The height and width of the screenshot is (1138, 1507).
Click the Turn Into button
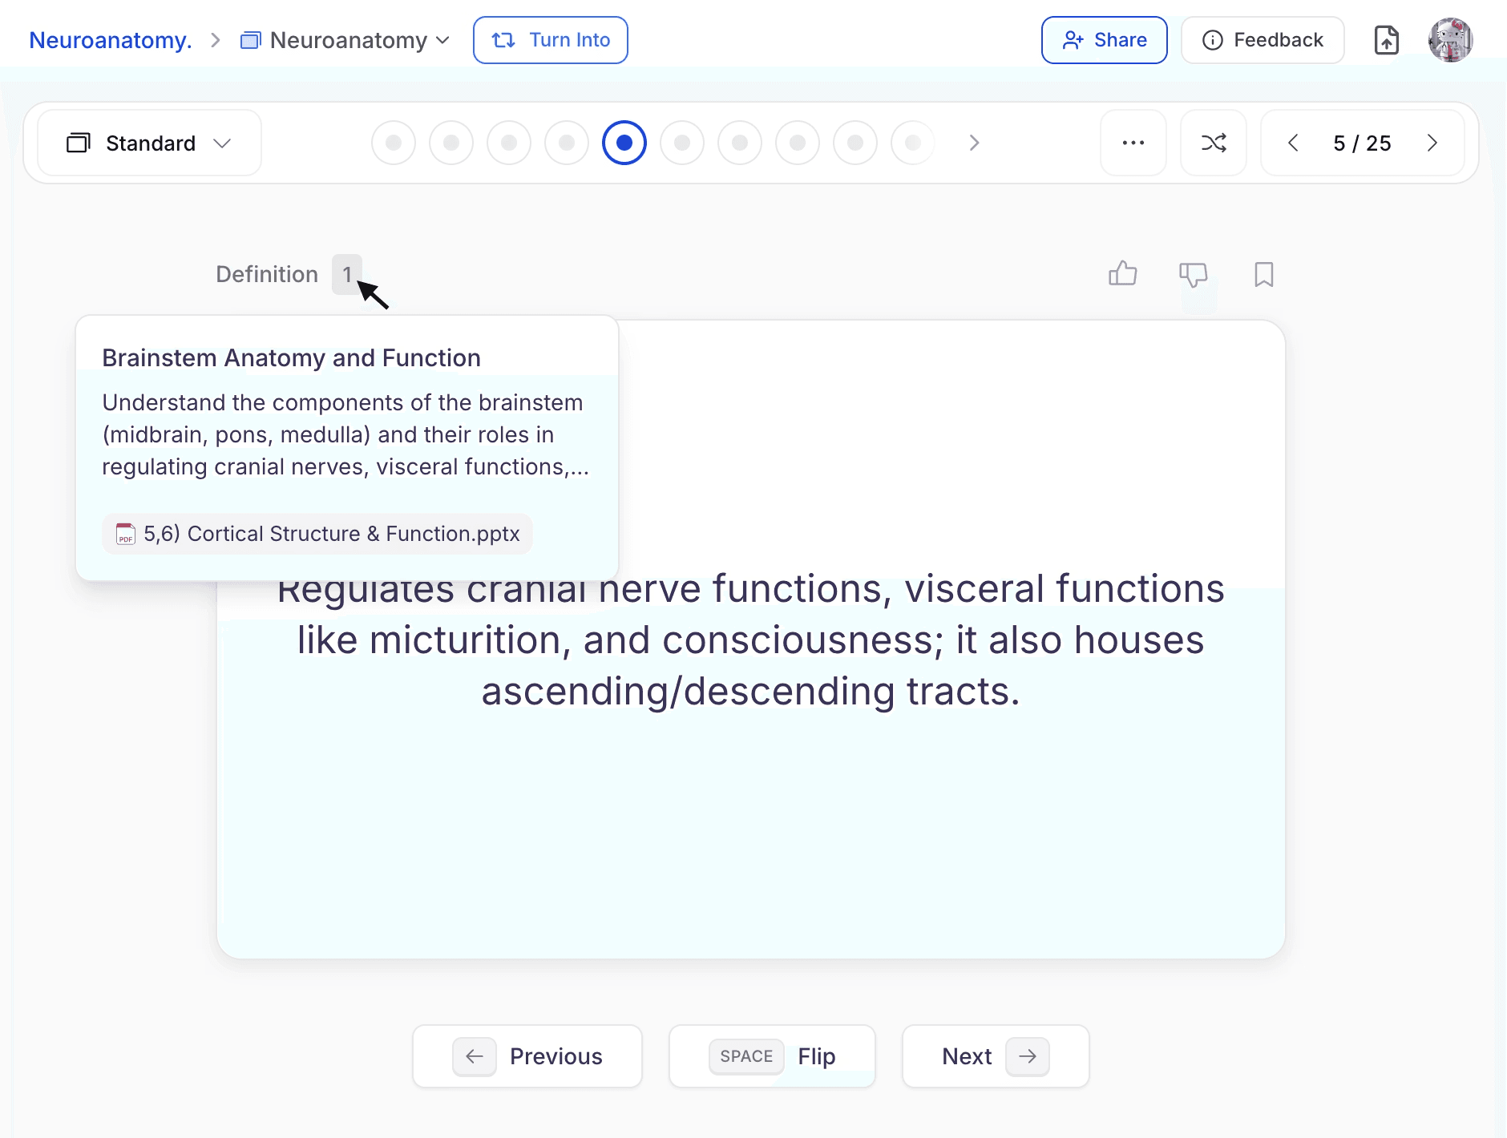(x=551, y=40)
